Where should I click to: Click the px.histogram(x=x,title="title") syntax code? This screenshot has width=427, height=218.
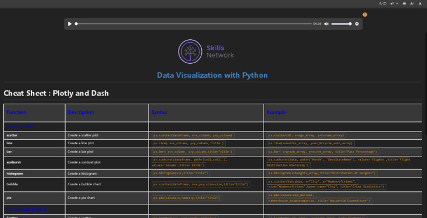pyautogui.click(x=181, y=174)
